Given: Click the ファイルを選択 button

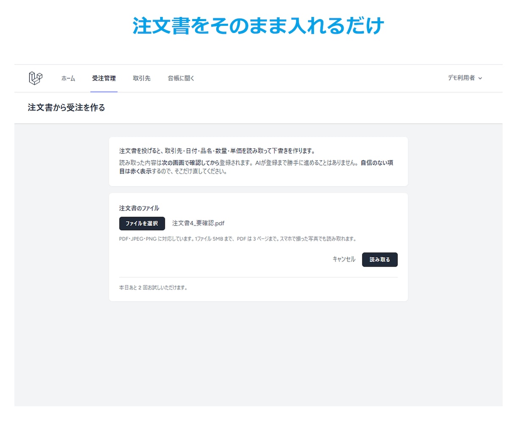Looking at the screenshot, I should click(x=142, y=223).
